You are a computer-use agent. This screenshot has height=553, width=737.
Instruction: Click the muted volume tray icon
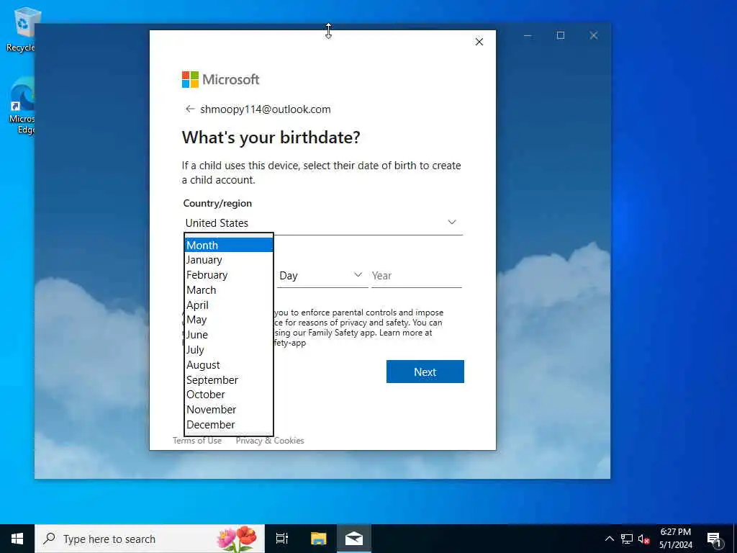[x=643, y=539]
